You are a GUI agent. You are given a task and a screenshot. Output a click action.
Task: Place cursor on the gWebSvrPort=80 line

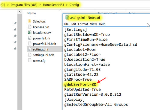(x=80, y=85)
